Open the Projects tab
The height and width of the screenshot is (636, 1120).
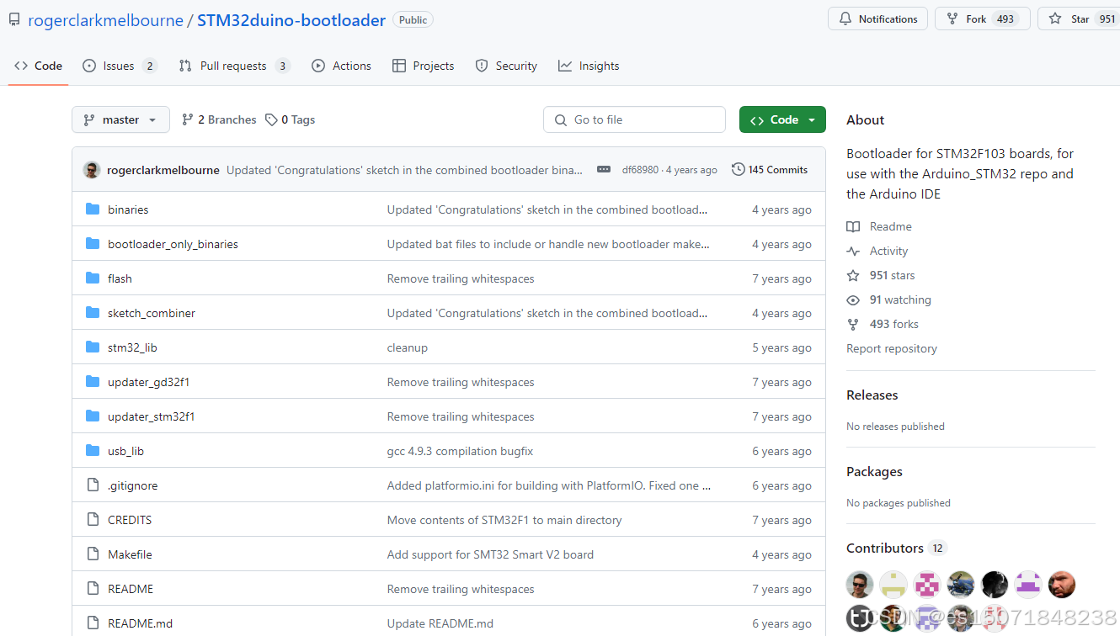[x=424, y=66]
